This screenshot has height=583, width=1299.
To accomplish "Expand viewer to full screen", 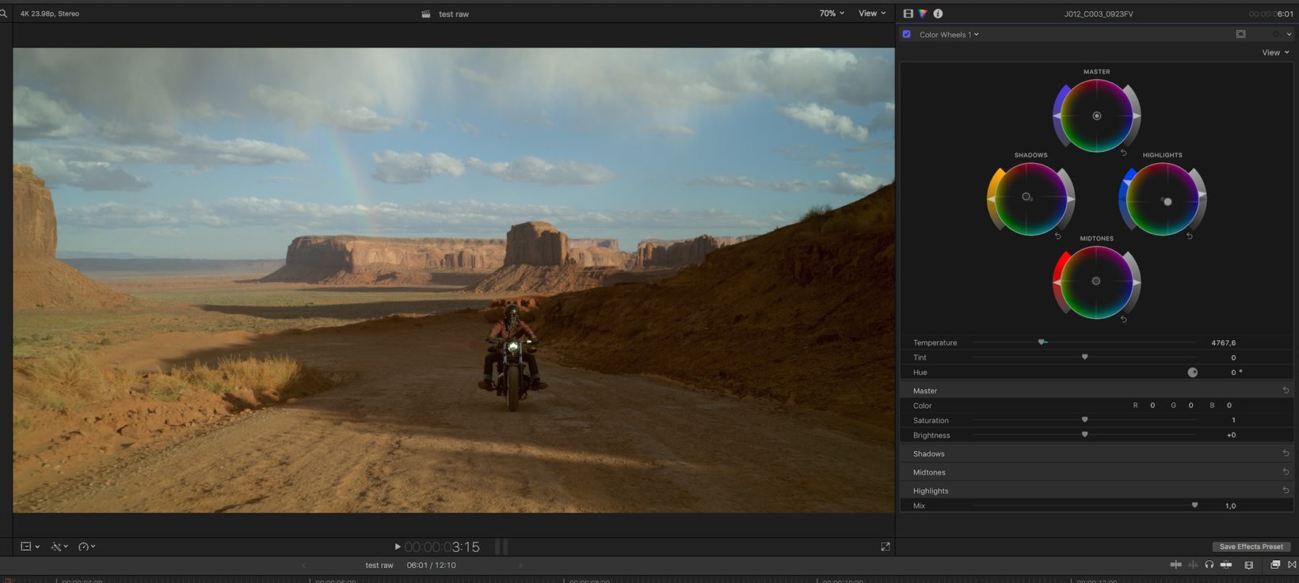I will [885, 547].
